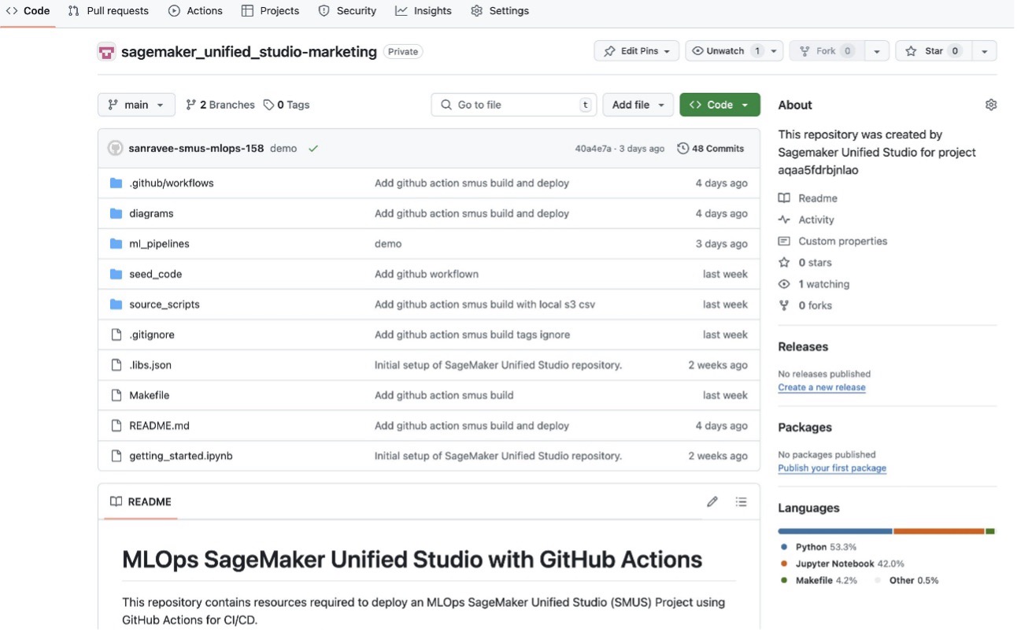Open the Add file dropdown
The width and height of the screenshot is (1017, 632).
[x=638, y=105]
